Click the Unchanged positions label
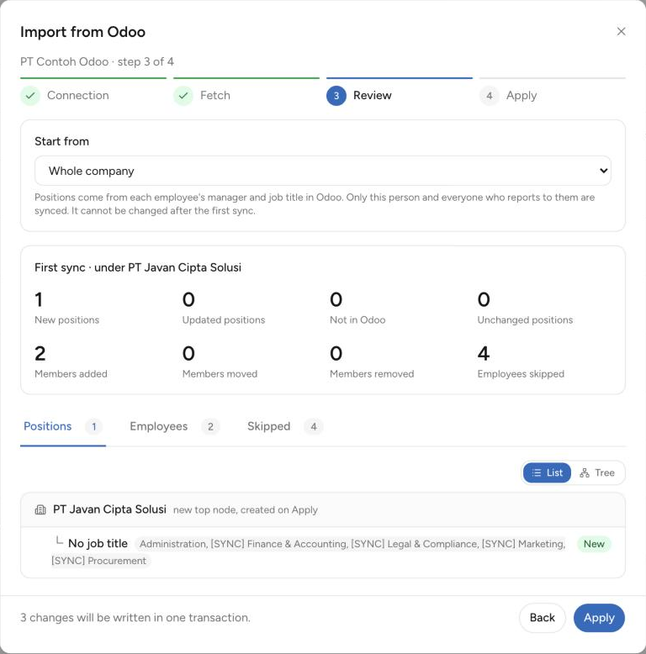The height and width of the screenshot is (654, 646). pyautogui.click(x=525, y=320)
